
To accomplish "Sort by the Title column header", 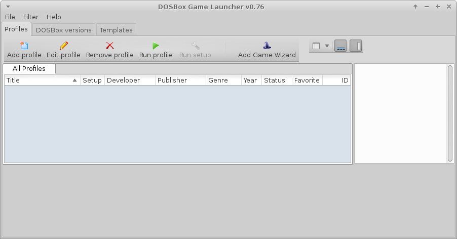I will (x=42, y=81).
